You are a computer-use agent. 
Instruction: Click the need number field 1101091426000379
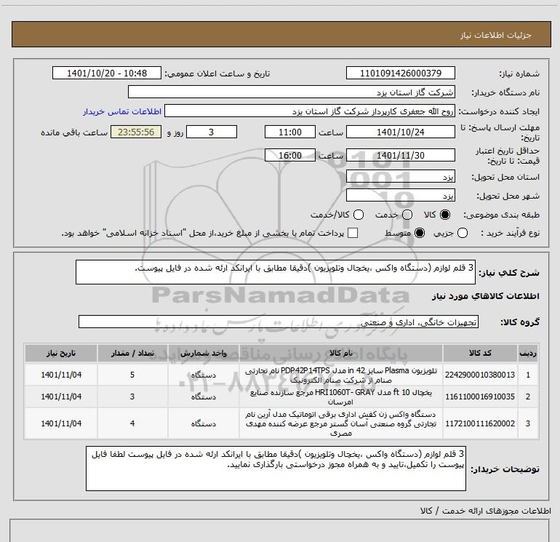coord(400,73)
